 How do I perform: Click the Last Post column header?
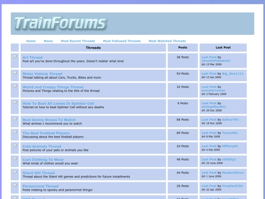[223, 48]
